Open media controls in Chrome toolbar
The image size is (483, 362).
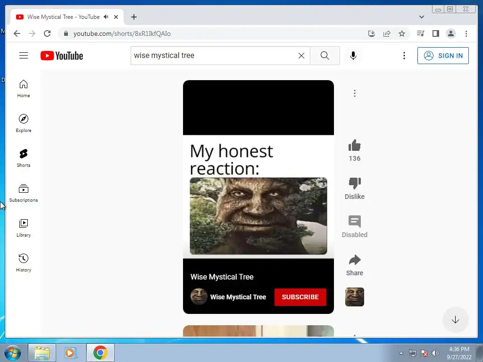420,33
